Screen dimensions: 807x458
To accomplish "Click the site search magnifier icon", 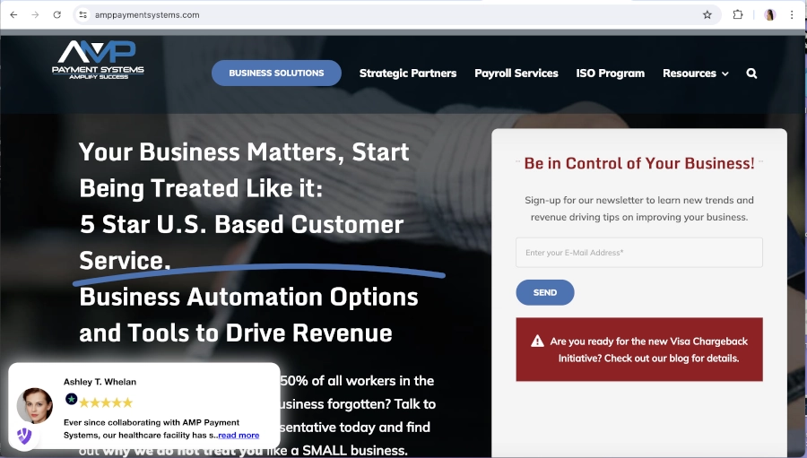I will tap(751, 73).
